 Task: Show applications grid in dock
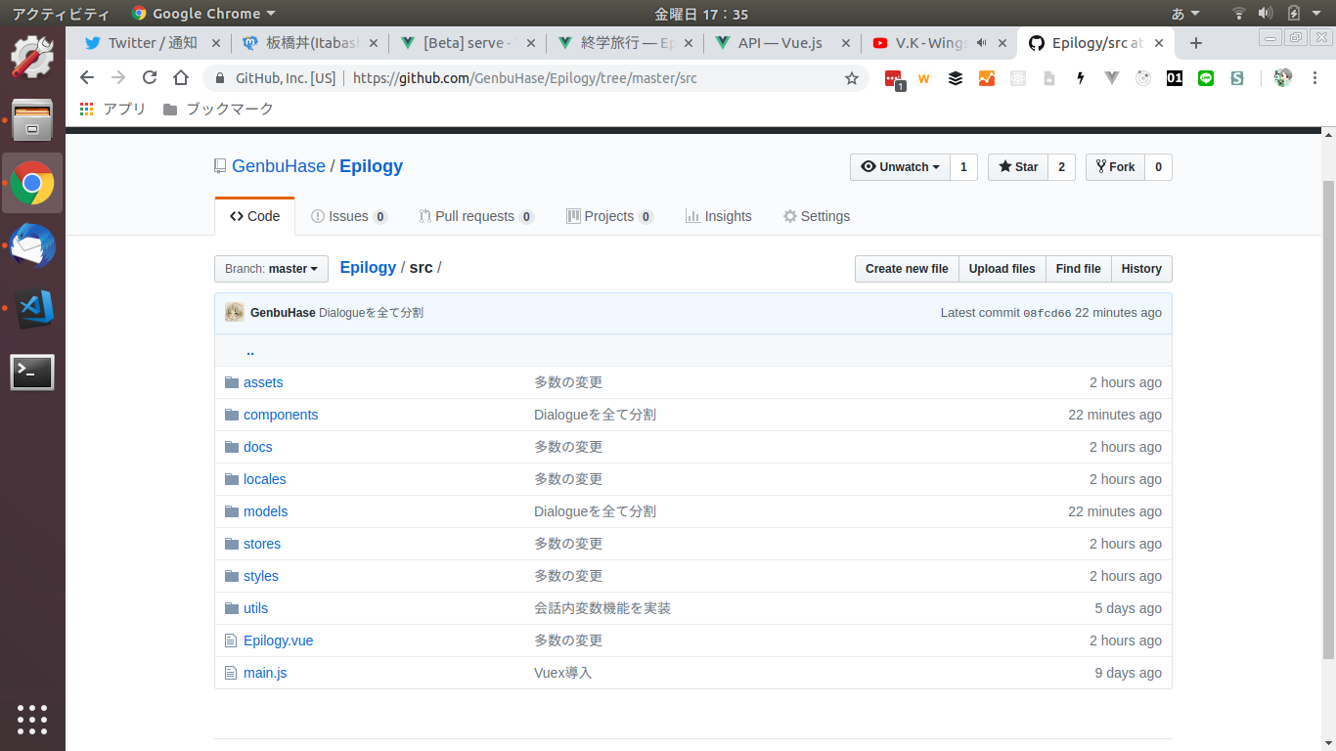point(32,719)
